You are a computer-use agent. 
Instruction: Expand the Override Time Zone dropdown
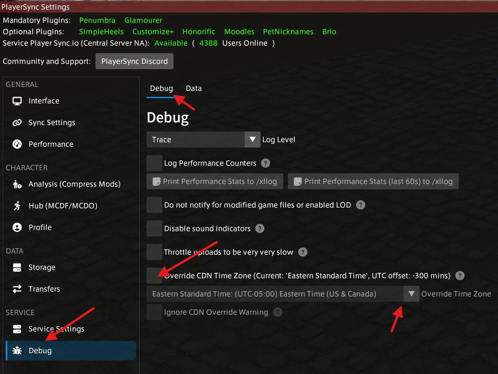click(x=411, y=294)
